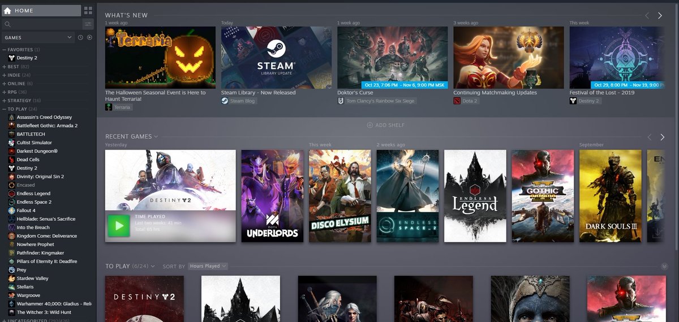
Task: Click the library search field
Action: (x=41, y=24)
